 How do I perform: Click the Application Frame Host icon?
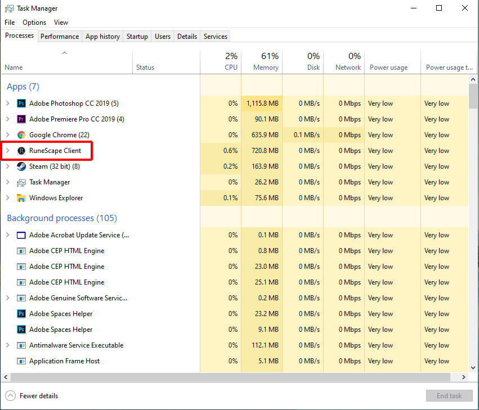21,361
